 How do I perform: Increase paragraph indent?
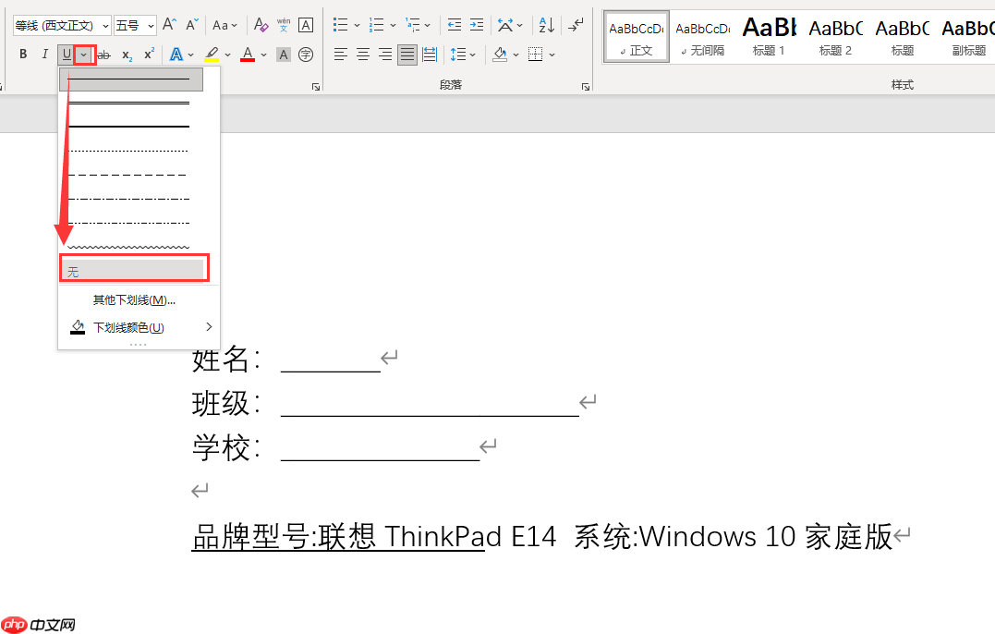477,25
